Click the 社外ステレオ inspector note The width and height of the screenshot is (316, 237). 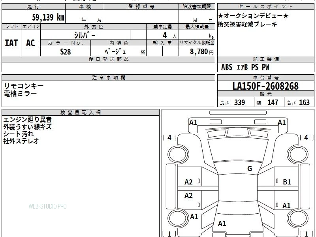point(21,141)
